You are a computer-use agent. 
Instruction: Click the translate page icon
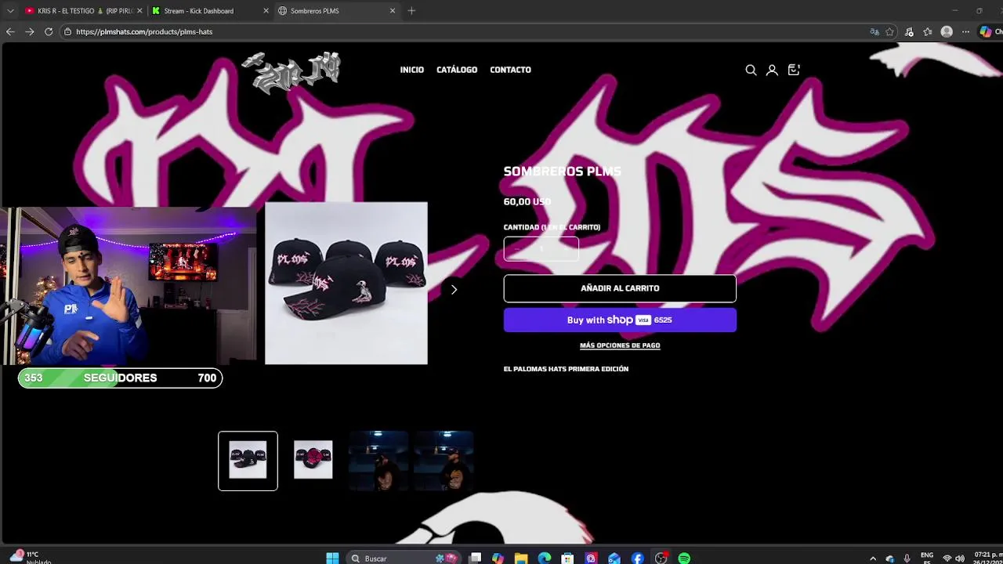(x=874, y=32)
